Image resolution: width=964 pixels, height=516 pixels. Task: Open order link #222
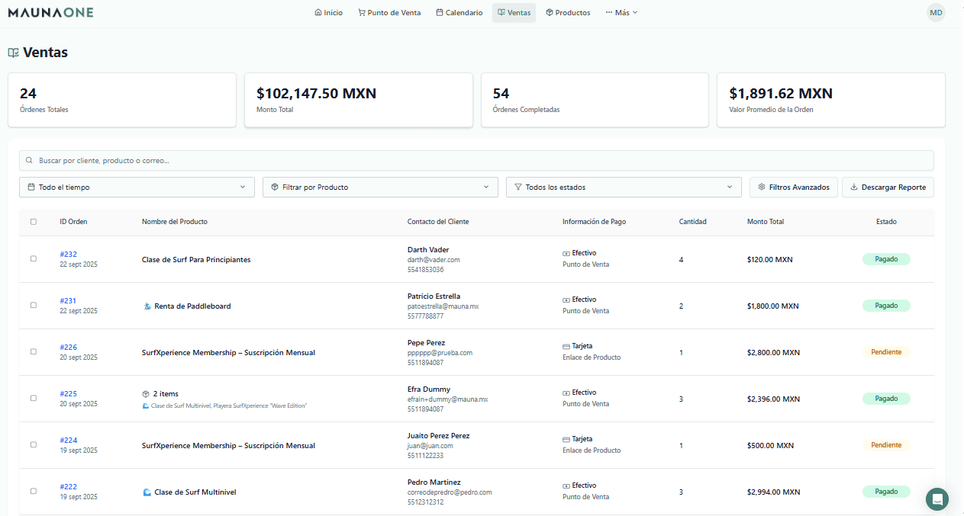click(68, 486)
